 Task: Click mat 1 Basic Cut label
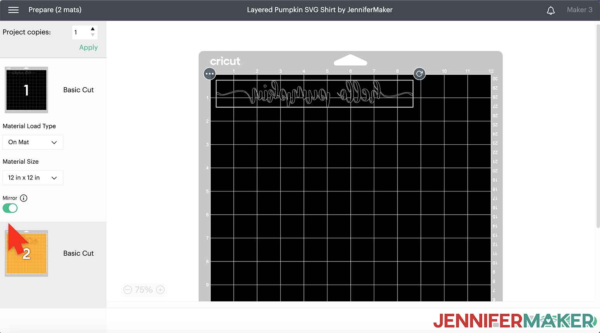[x=79, y=90]
